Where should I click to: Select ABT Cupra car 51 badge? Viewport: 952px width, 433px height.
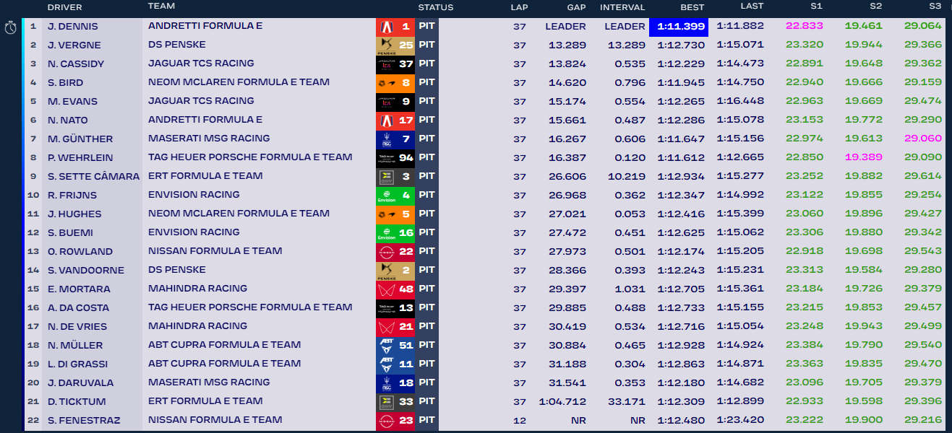pos(395,346)
